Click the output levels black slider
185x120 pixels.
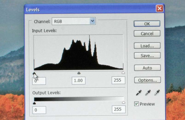34,103
